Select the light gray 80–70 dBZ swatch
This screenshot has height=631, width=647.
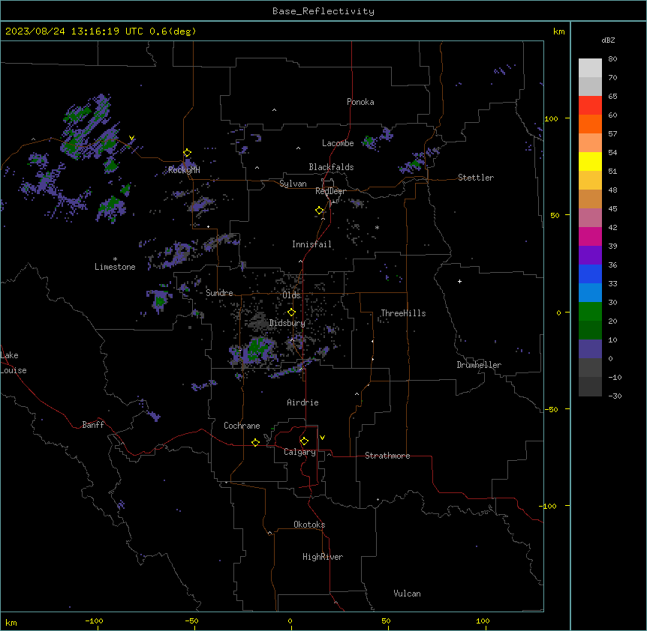click(x=590, y=68)
